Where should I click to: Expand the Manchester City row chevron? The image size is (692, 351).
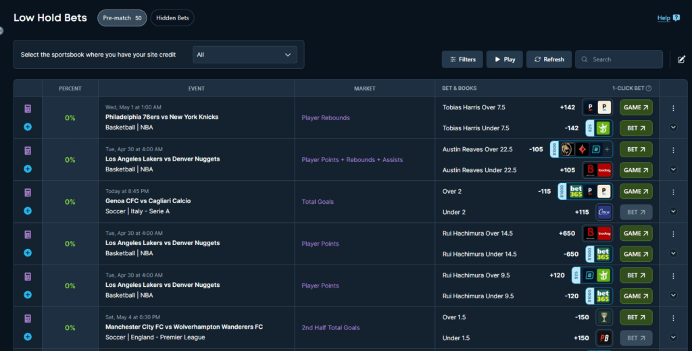pyautogui.click(x=673, y=337)
